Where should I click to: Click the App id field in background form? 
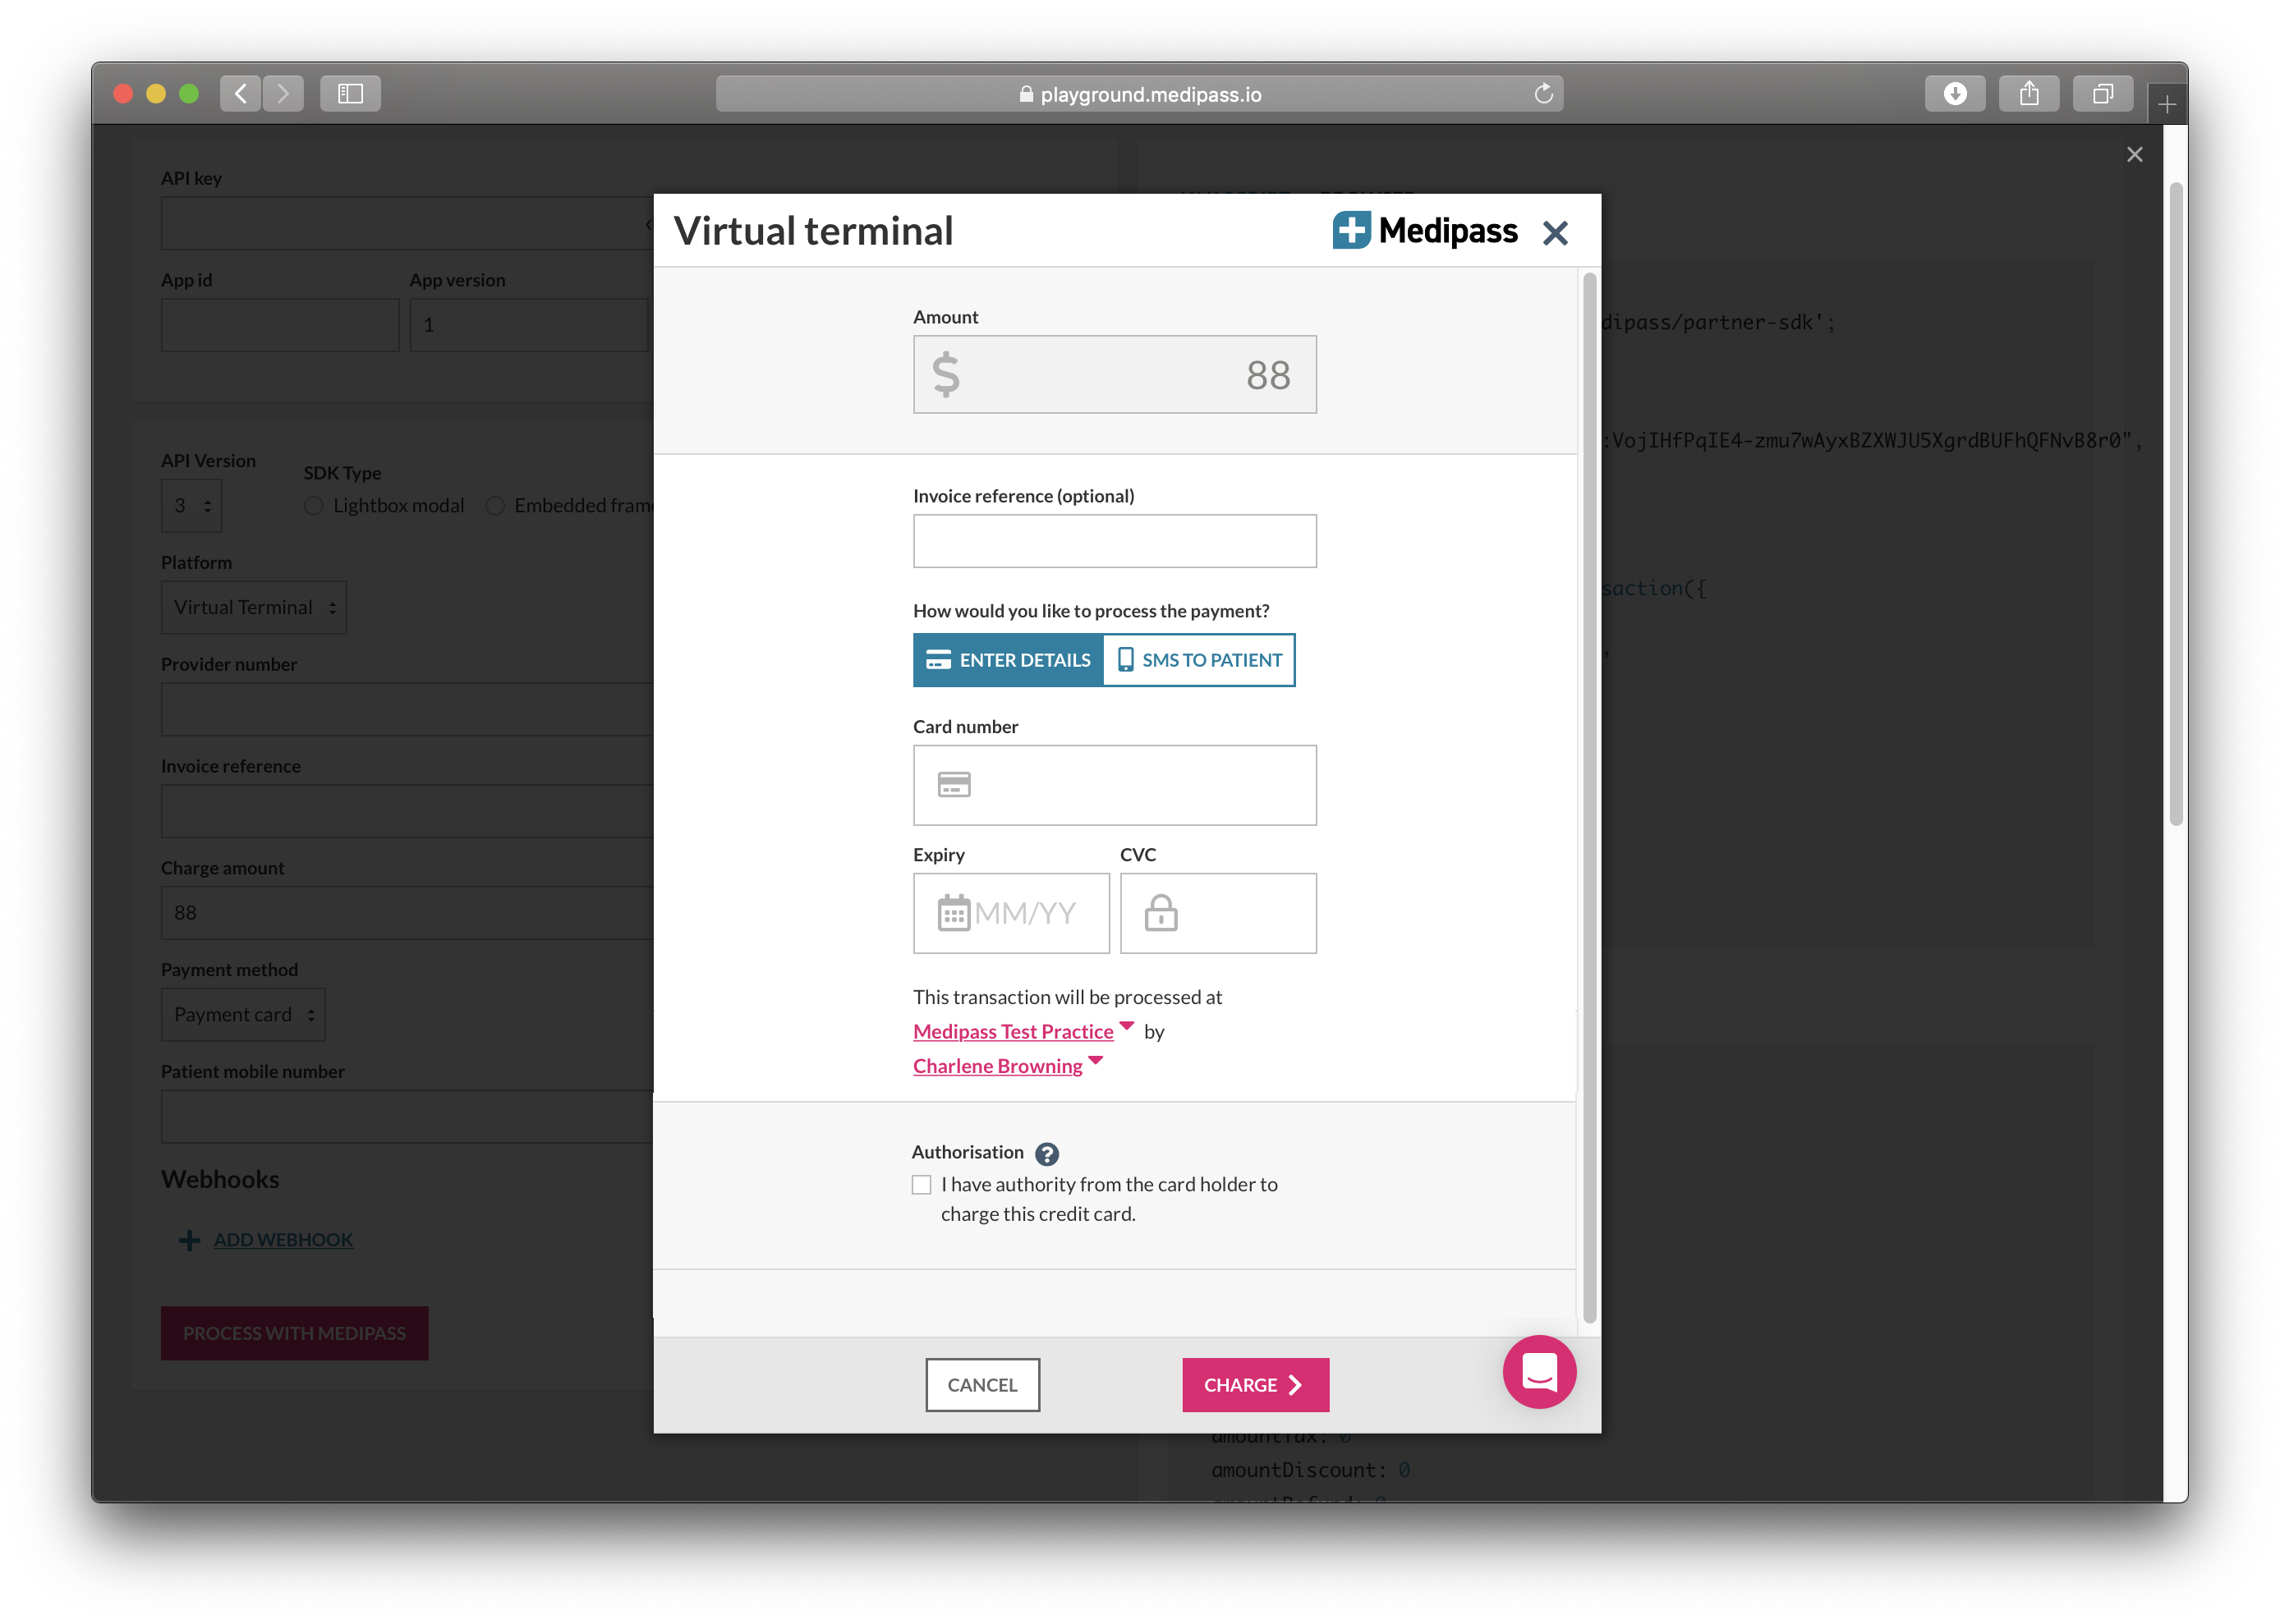pos(280,325)
